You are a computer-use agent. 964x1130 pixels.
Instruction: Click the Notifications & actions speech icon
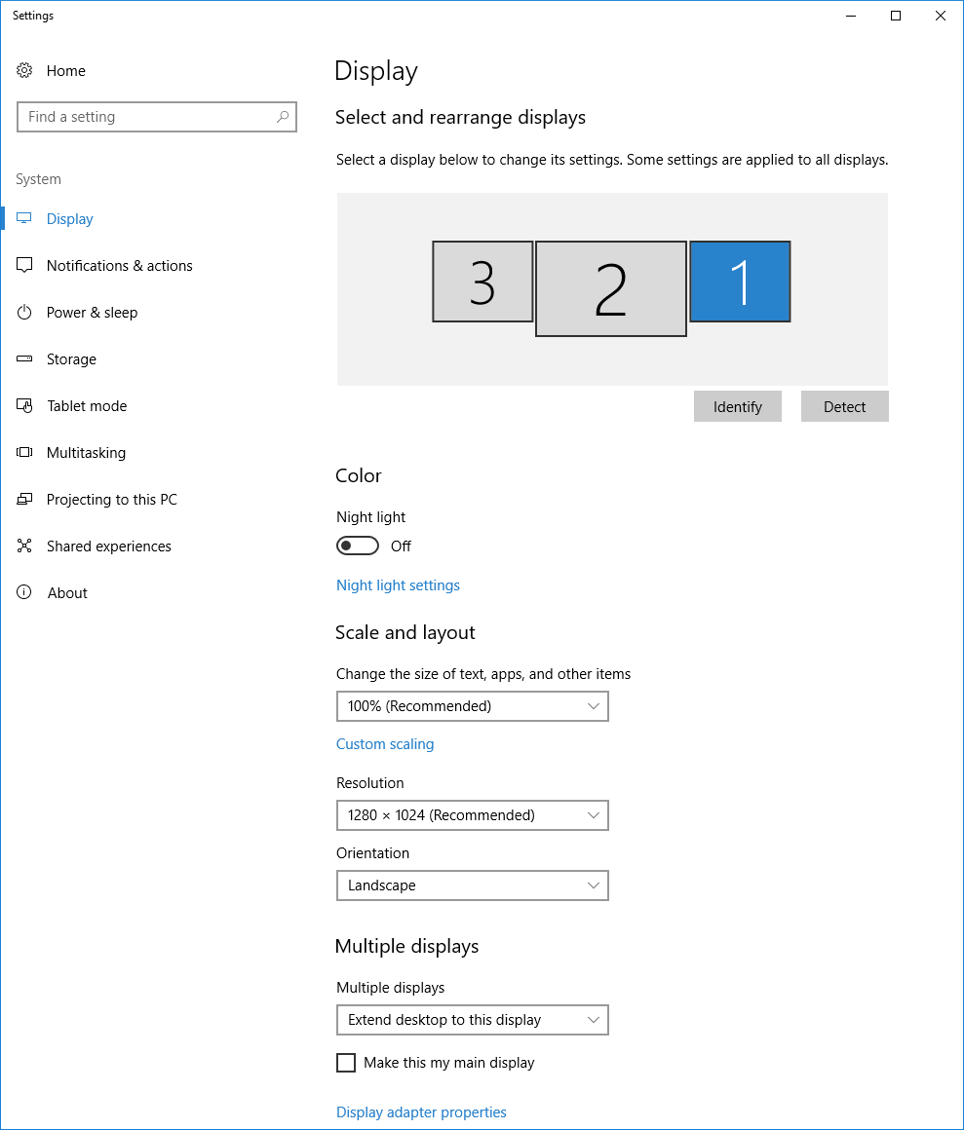pyautogui.click(x=24, y=265)
